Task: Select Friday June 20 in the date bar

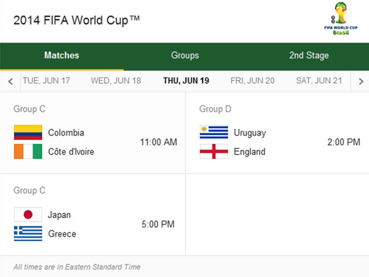Action: (253, 81)
